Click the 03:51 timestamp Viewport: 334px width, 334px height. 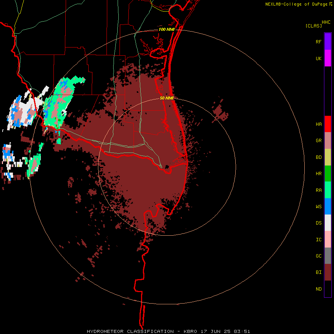(242, 331)
